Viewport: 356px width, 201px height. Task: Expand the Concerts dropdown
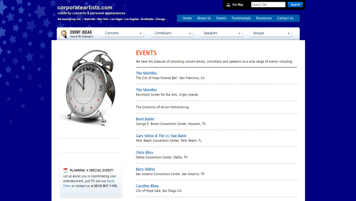click(123, 33)
